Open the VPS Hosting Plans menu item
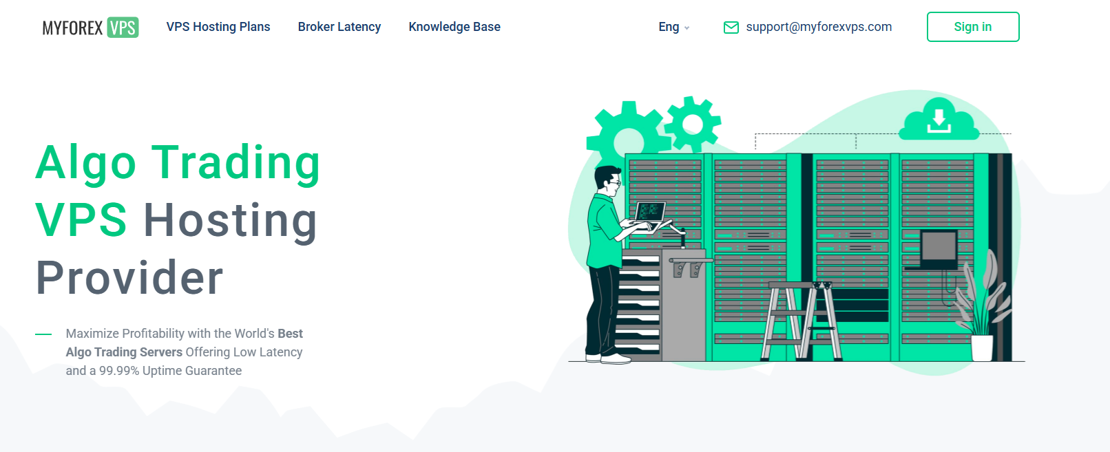1110x452 pixels. tap(218, 27)
